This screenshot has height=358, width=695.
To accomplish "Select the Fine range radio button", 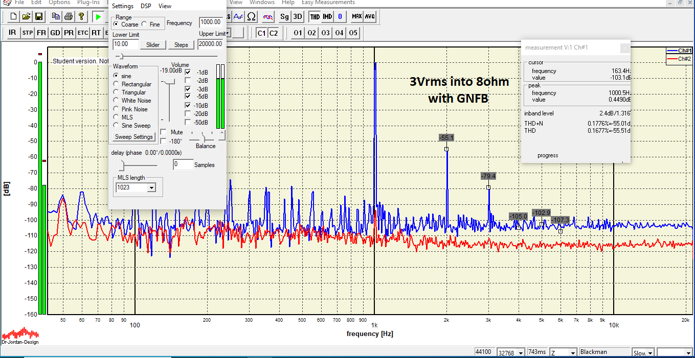I will [144, 24].
